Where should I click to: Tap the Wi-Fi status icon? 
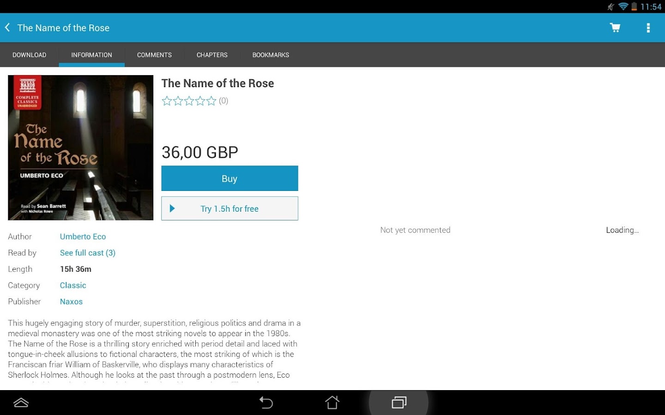pyautogui.click(x=623, y=6)
